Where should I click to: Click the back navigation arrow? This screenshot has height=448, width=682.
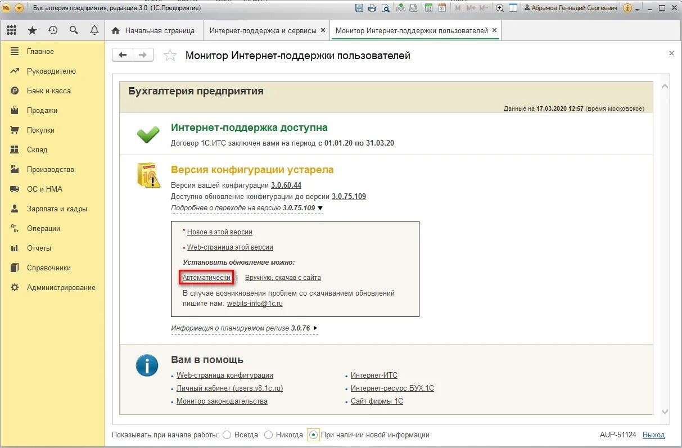coord(123,55)
